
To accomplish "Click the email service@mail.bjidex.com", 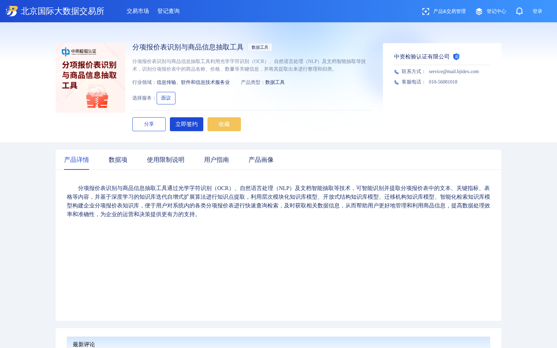I will tap(454, 72).
